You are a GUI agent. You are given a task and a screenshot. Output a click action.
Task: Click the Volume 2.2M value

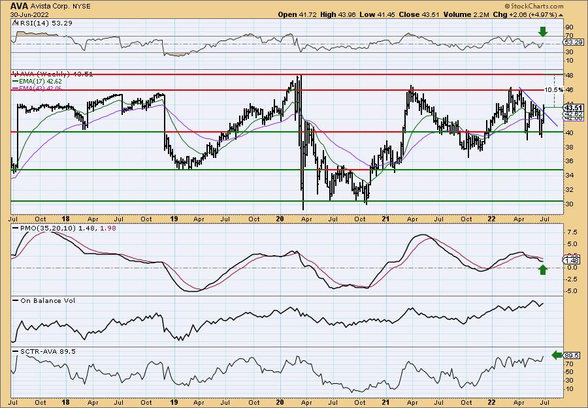(466, 14)
